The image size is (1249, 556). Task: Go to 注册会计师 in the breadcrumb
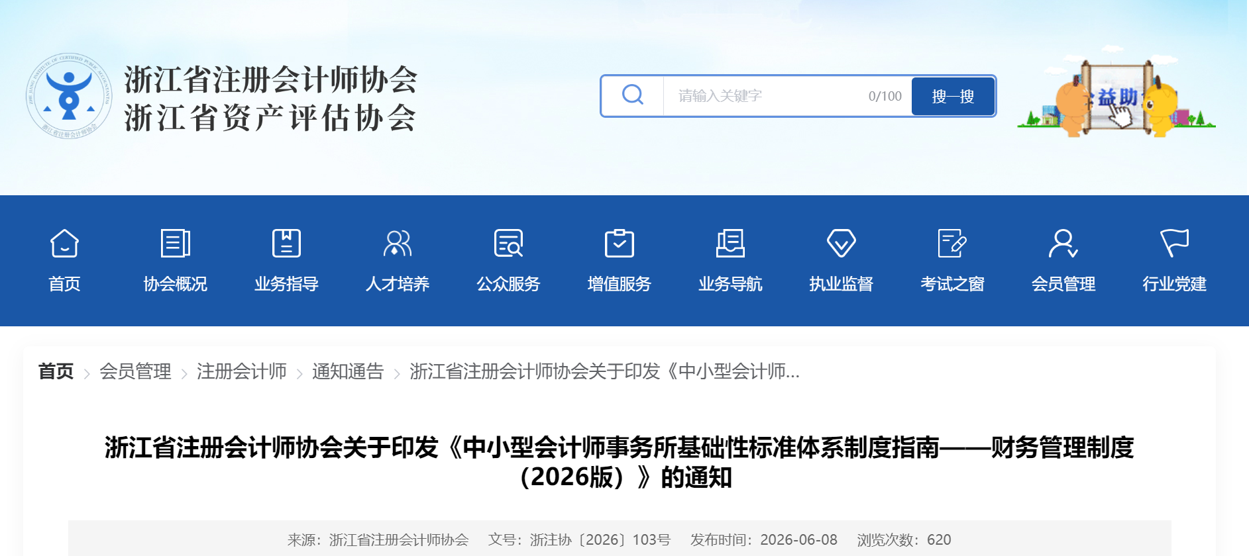click(241, 371)
